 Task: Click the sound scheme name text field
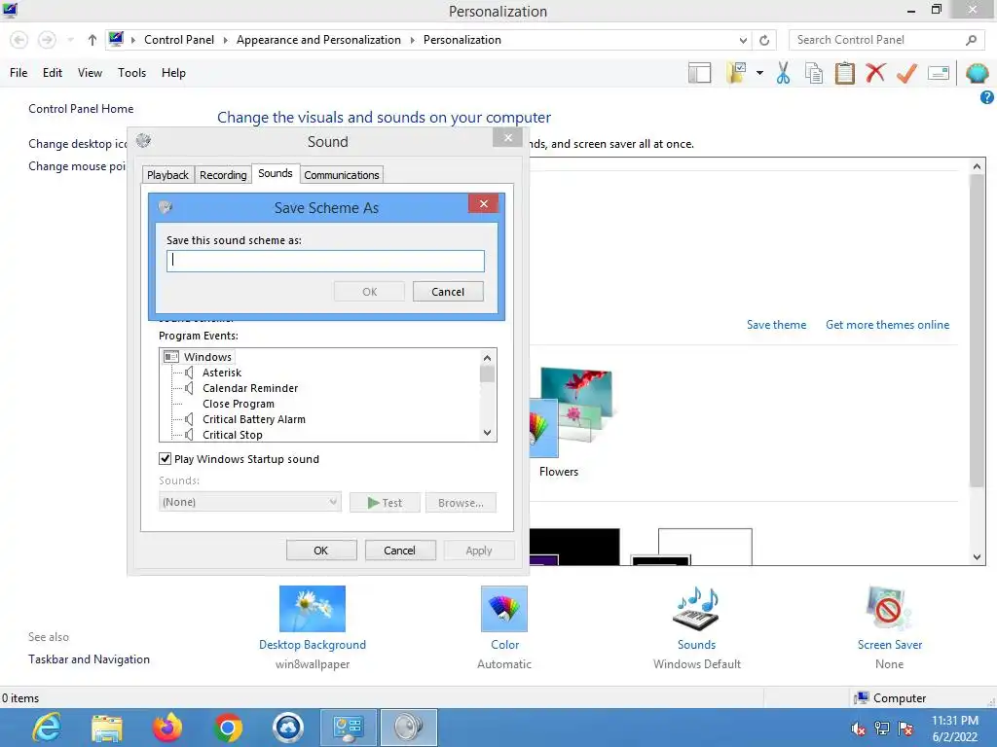coord(325,261)
